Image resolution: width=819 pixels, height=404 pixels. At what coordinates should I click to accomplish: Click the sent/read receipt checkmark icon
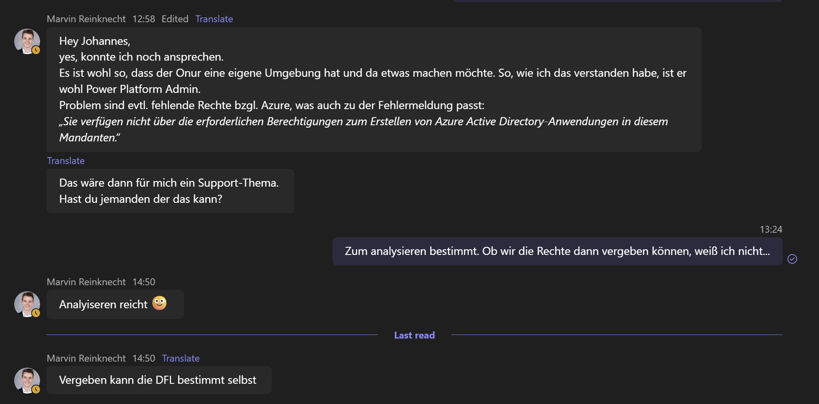coord(792,259)
